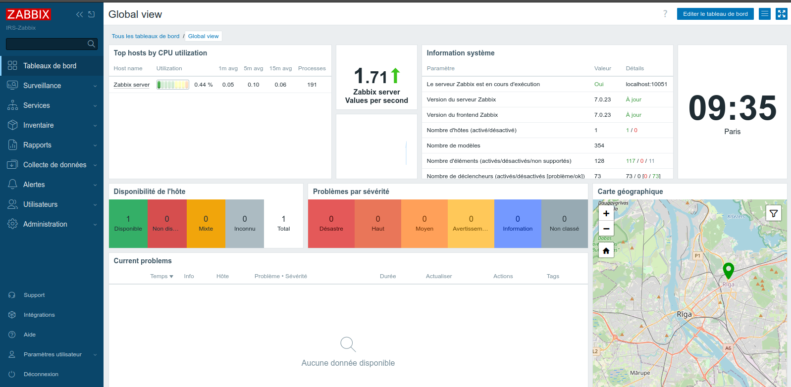Expand the Surveillance menu chevron
This screenshot has width=791, height=387.
[95, 86]
